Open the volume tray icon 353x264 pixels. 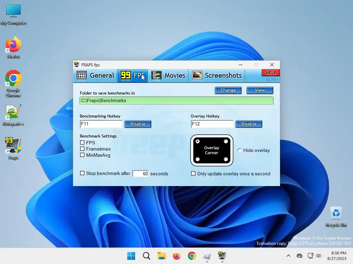point(318,256)
